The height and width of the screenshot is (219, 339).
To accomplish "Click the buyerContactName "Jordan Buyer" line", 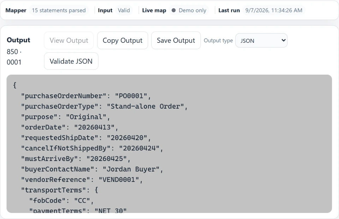I will pos(92,169).
